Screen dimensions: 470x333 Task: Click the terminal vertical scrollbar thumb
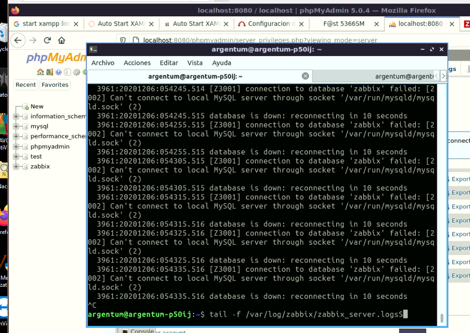click(x=442, y=318)
